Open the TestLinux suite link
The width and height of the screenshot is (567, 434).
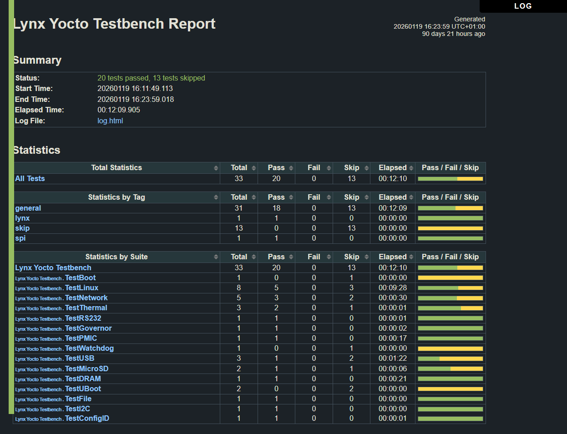81,288
